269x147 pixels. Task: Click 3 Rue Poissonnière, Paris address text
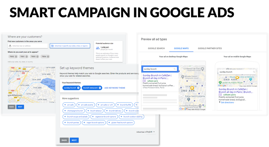pyautogui.click(x=153, y=87)
